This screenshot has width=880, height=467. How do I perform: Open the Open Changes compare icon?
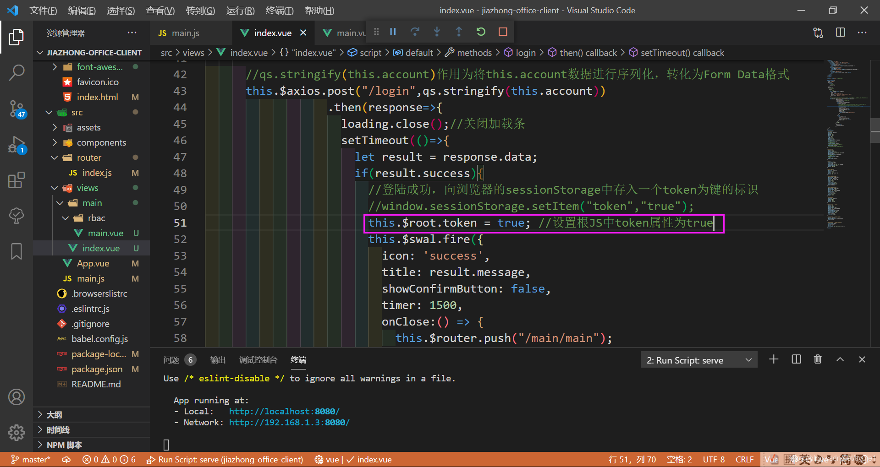click(818, 33)
